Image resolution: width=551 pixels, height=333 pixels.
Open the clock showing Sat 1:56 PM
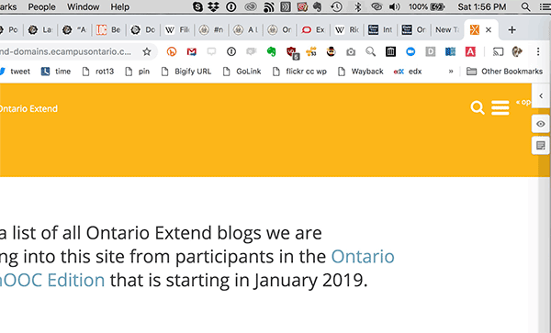click(x=482, y=6)
